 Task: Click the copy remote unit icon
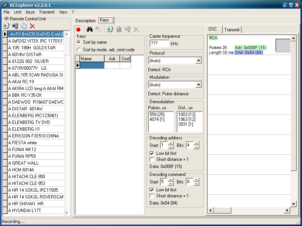[x=24, y=26]
